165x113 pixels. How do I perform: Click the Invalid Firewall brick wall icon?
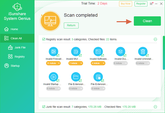pos(54,51)
